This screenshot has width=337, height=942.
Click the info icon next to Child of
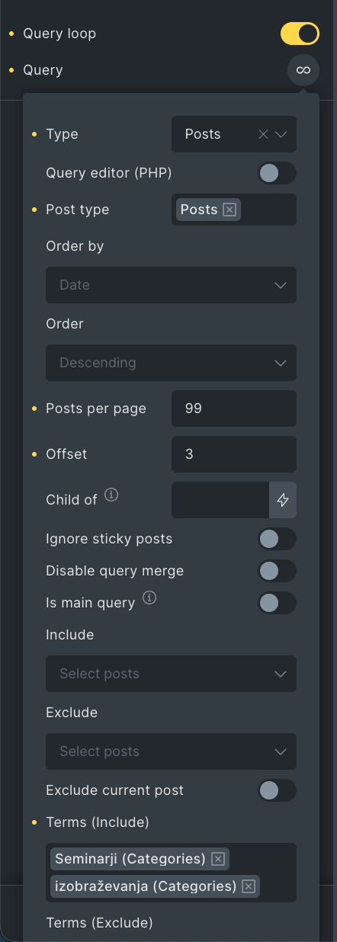tap(111, 495)
